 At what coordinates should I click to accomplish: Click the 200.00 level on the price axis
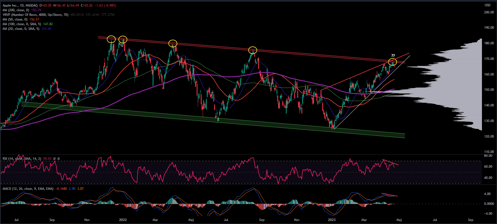(x=489, y=12)
